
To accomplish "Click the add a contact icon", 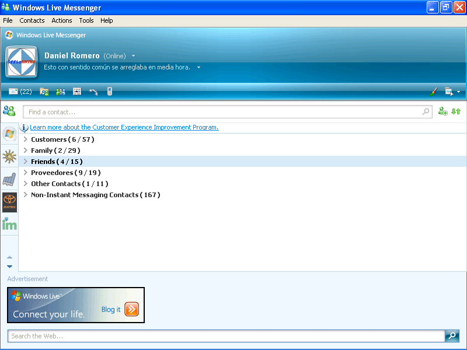I will click(x=442, y=111).
